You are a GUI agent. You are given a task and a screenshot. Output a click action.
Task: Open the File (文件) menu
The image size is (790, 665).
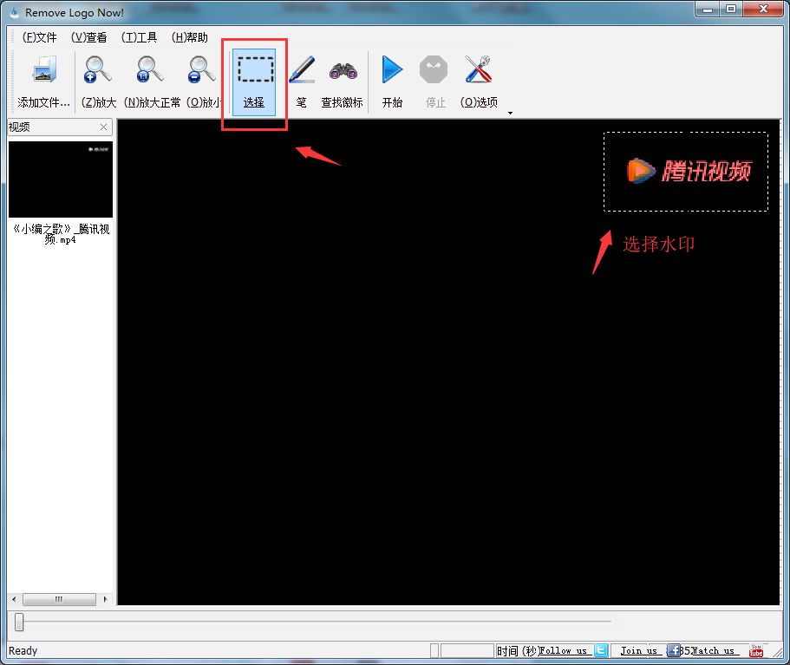pos(39,37)
